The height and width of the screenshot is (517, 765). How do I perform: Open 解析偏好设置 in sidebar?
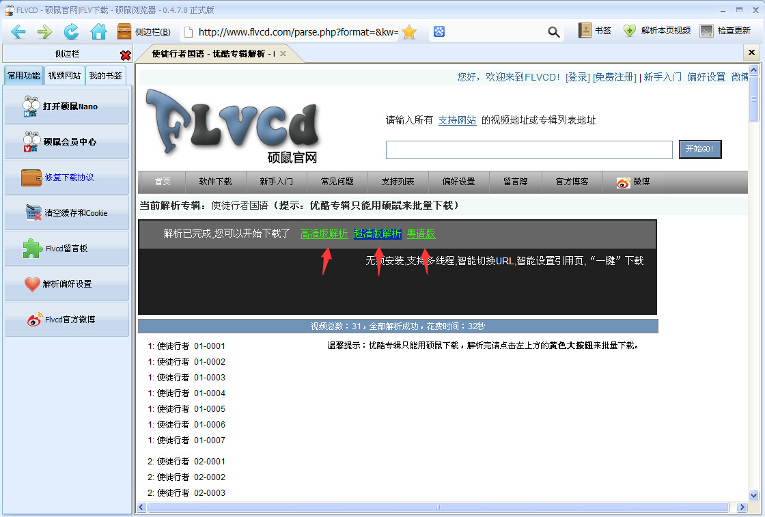click(x=67, y=284)
